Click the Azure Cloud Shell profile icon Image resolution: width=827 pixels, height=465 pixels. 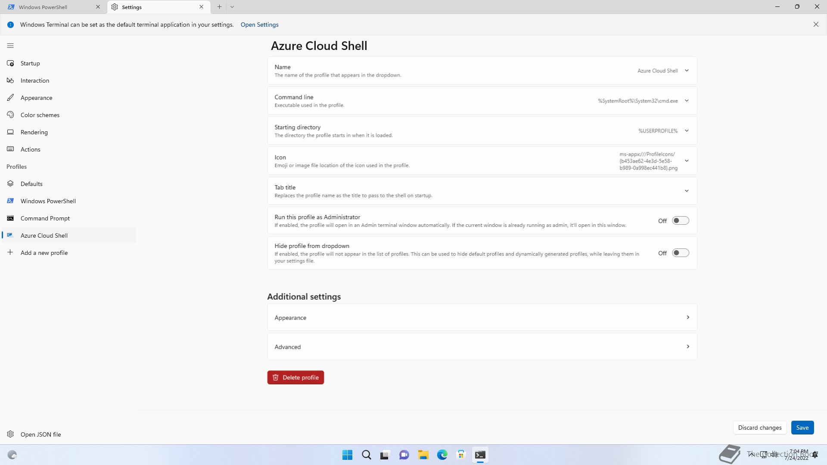point(10,236)
